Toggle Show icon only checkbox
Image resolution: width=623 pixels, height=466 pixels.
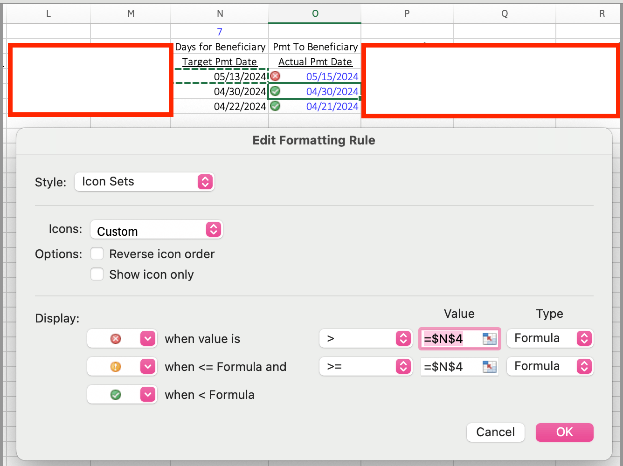pos(97,274)
